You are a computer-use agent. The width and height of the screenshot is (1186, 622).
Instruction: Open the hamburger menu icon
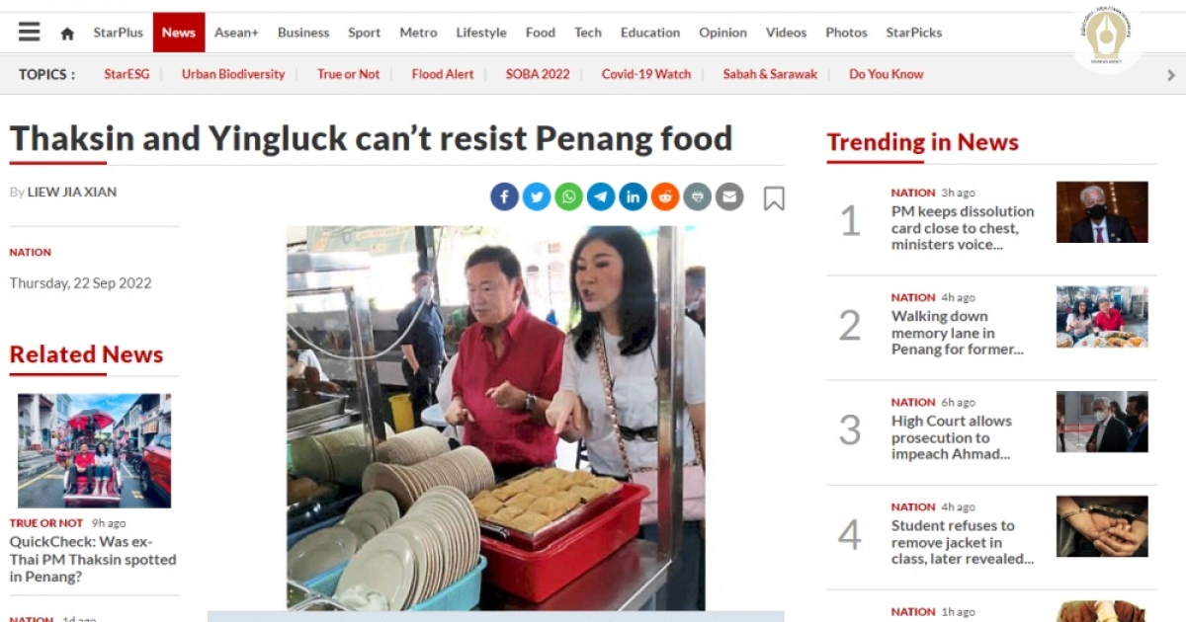click(x=30, y=32)
